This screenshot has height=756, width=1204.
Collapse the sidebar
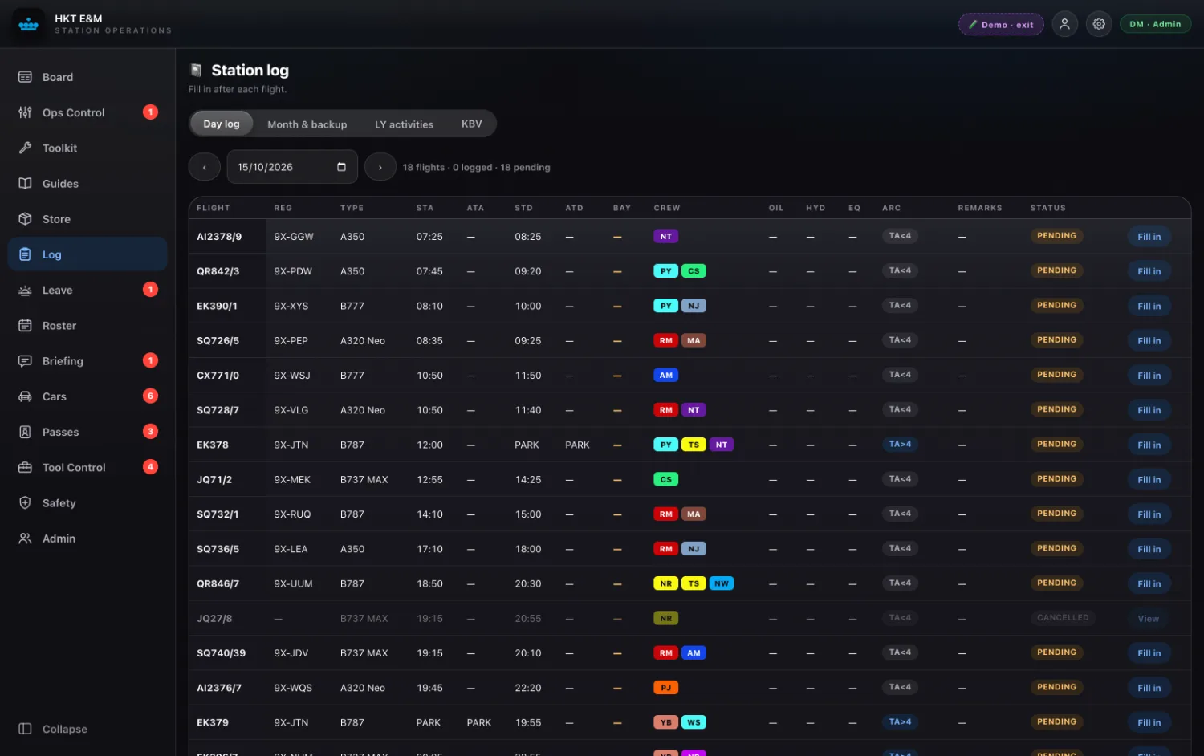pos(53,729)
